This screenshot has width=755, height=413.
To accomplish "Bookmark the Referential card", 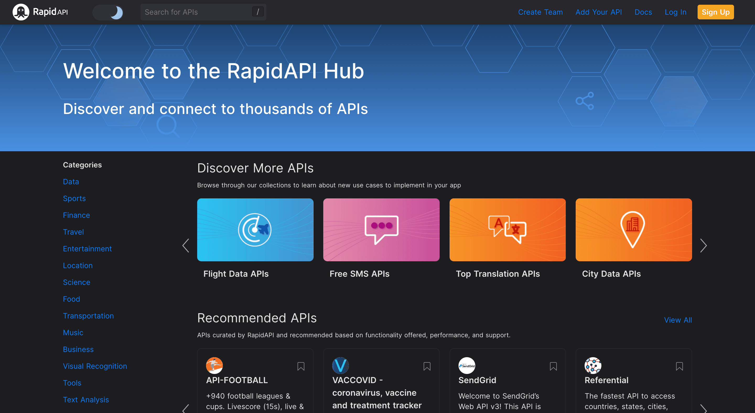I will coord(679,366).
